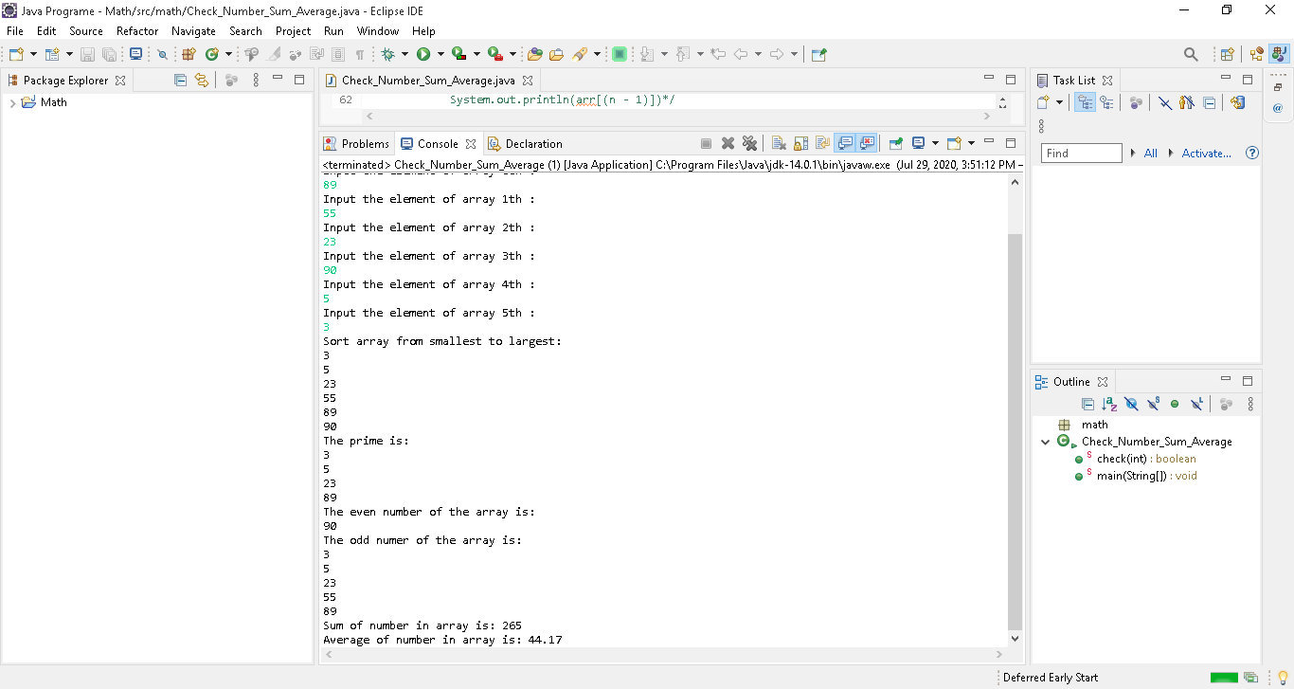Toggle Show Console When Standard Out Changes

point(845,143)
